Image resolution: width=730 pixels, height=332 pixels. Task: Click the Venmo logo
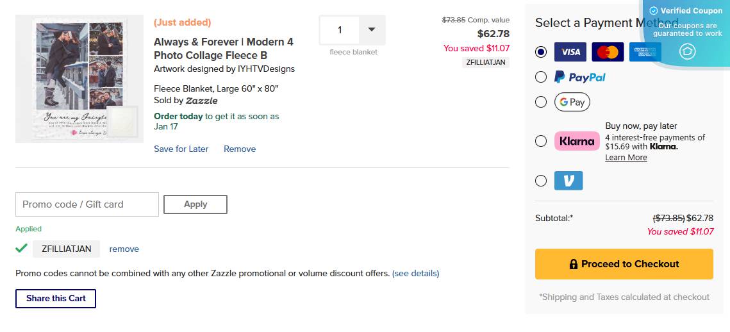568,181
